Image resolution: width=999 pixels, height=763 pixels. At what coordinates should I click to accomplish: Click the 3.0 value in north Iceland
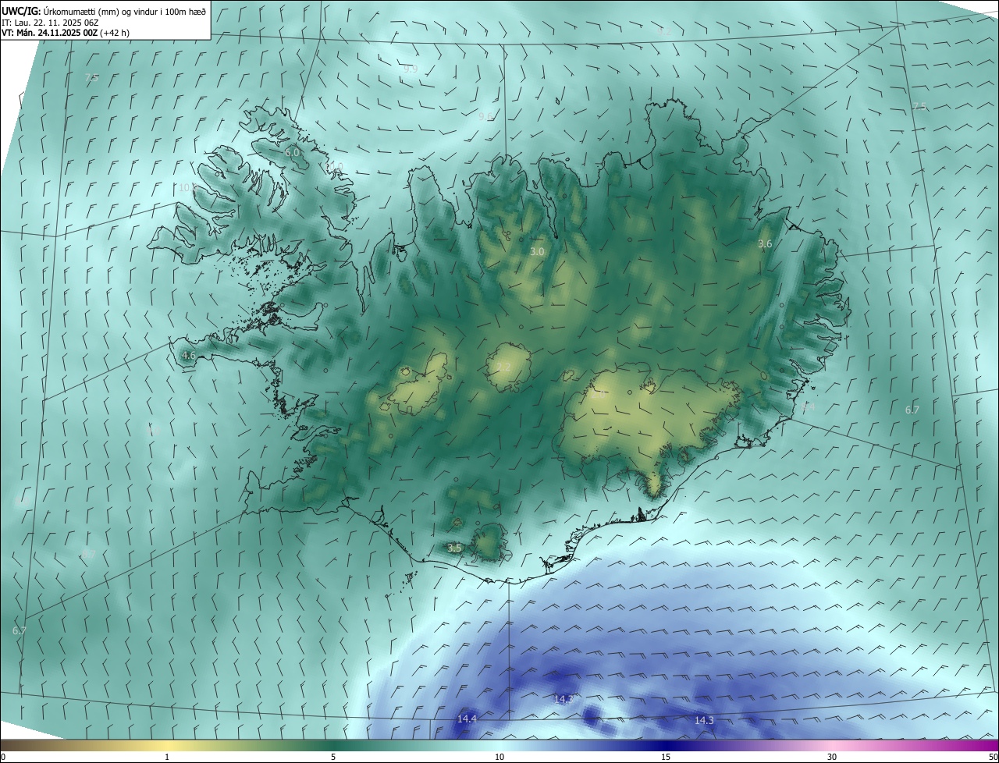click(537, 252)
